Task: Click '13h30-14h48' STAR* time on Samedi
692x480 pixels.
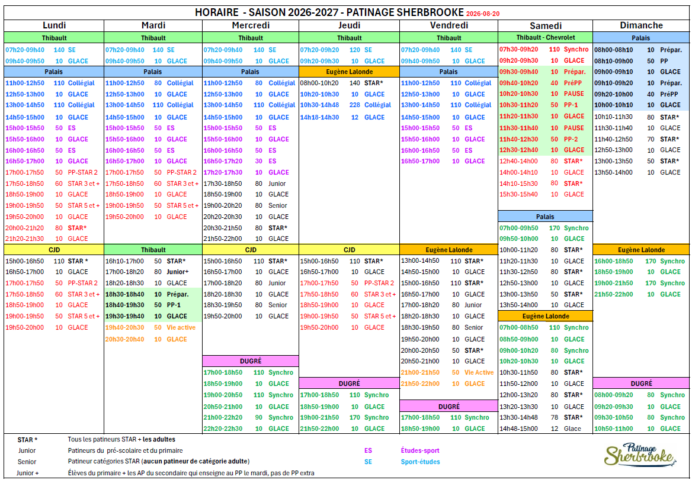Action: [519, 417]
